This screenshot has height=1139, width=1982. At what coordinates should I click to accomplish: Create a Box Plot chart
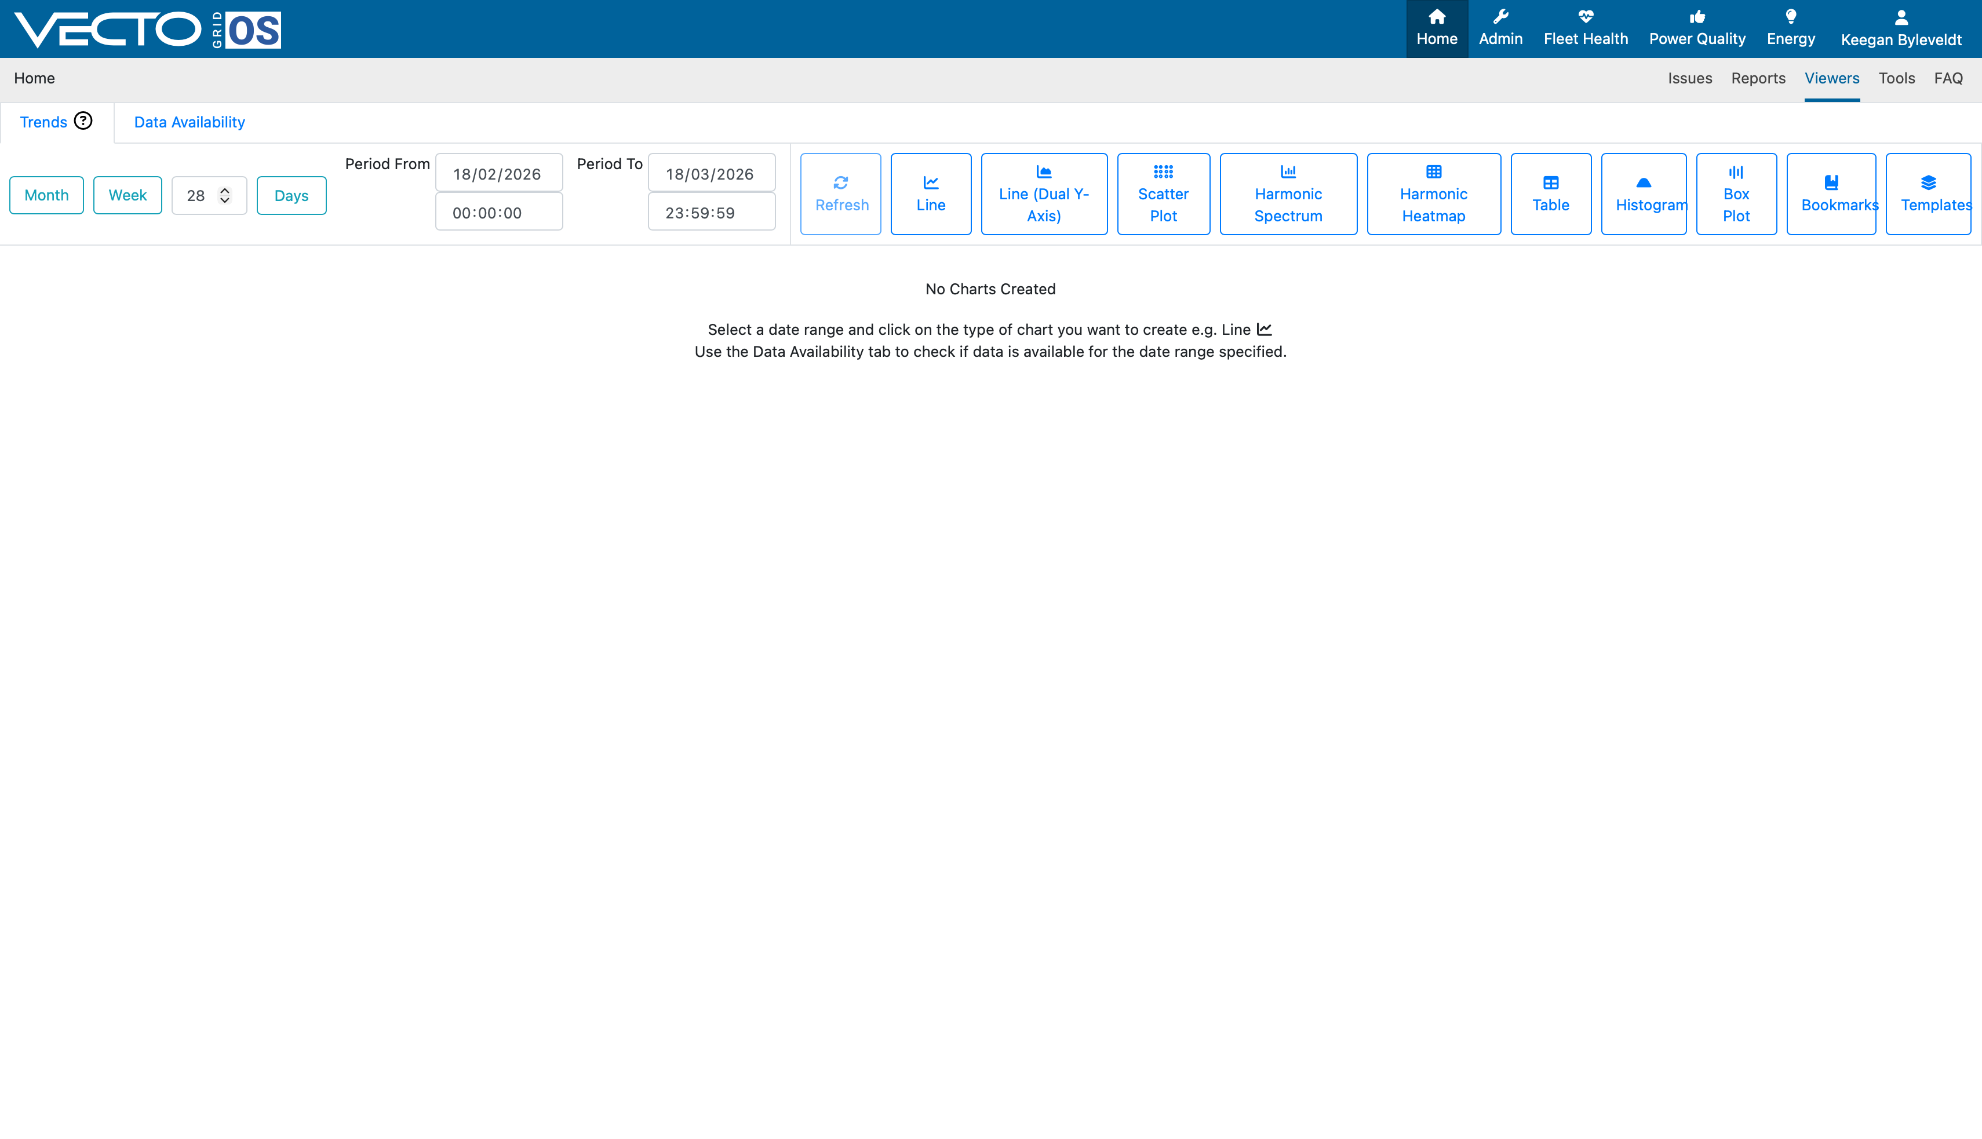(x=1736, y=194)
